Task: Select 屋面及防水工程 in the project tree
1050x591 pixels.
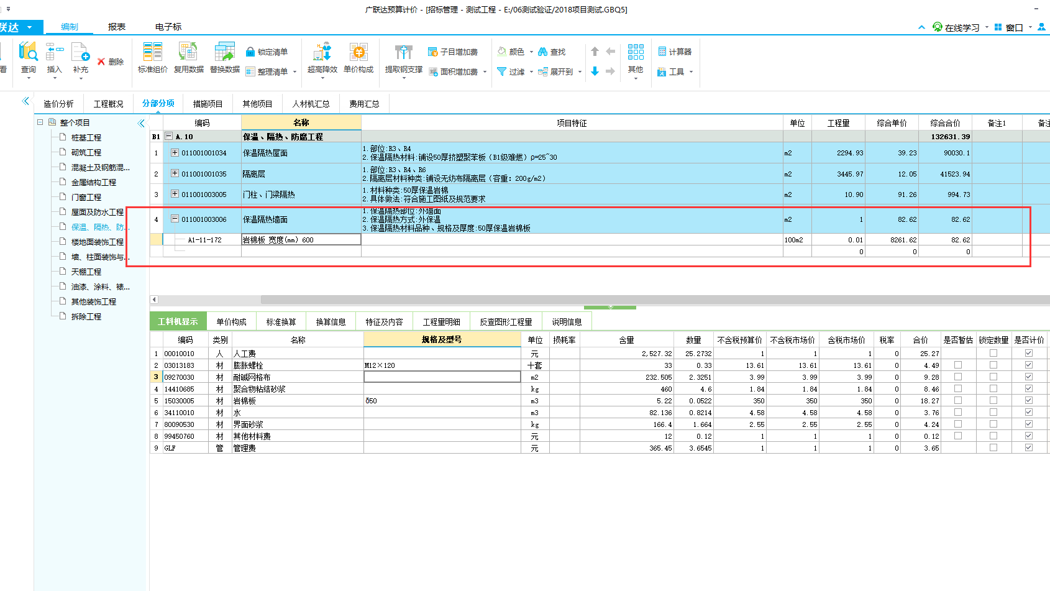Action: (x=98, y=212)
